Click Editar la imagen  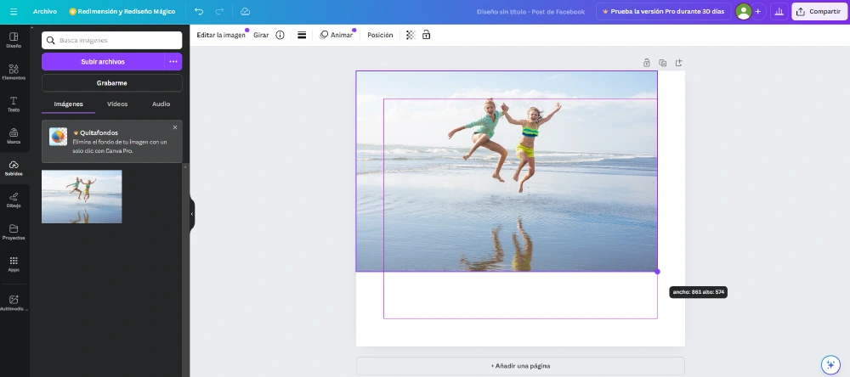pos(221,35)
